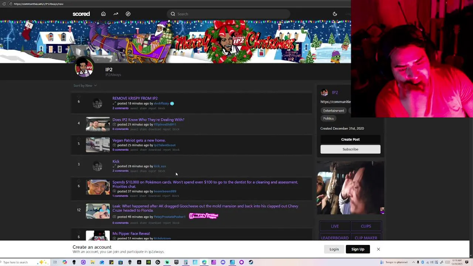Screen dimensions: 473x266
Task: Open NVIDIA app from the taskbar
Action: (x=149, y=262)
